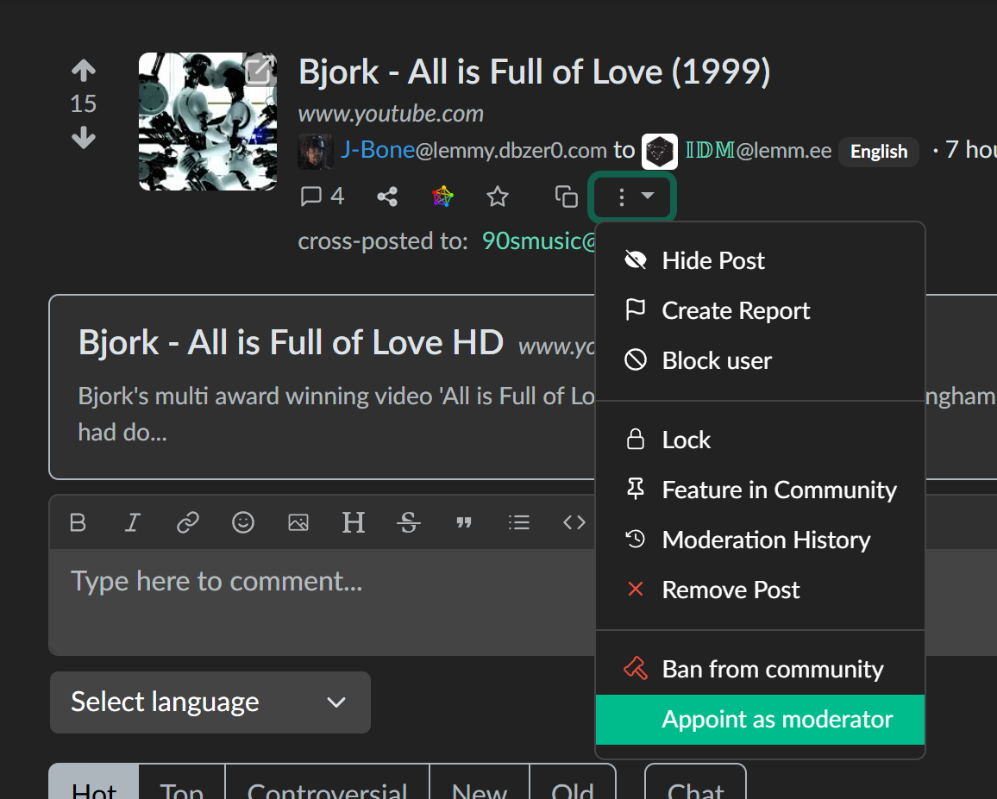Open Moderation History from the menu
Image resolution: width=997 pixels, height=799 pixels.
[760, 540]
